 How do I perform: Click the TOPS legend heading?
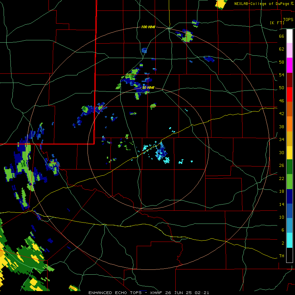pos(288,20)
